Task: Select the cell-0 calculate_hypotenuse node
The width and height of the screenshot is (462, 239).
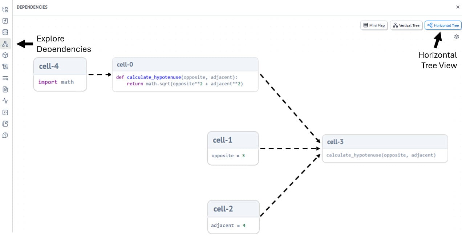Action: click(x=185, y=74)
